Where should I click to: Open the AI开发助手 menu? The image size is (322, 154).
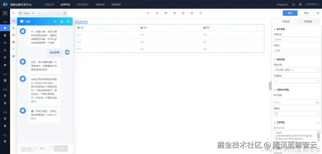[83, 4]
